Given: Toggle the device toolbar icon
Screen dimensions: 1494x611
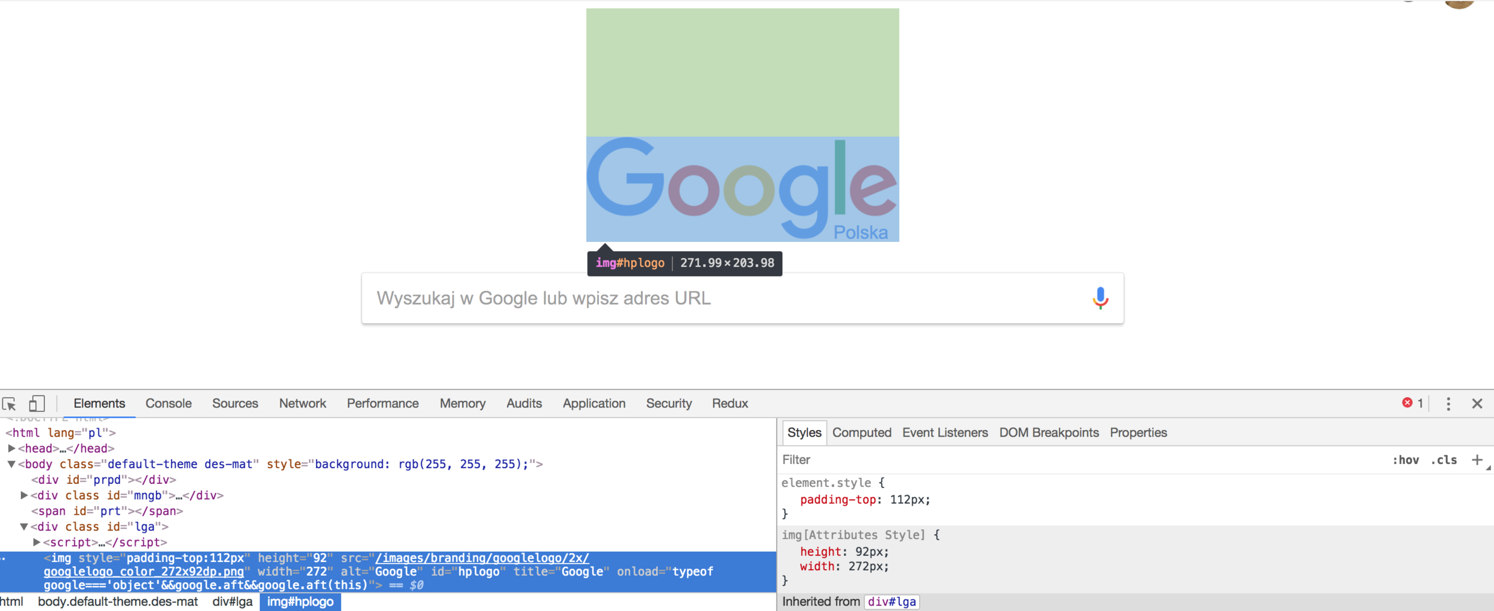Looking at the screenshot, I should (x=36, y=404).
